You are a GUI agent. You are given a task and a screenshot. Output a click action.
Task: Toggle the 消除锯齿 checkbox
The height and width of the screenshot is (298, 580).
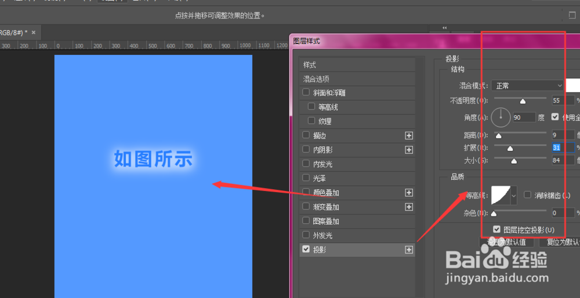click(x=527, y=195)
